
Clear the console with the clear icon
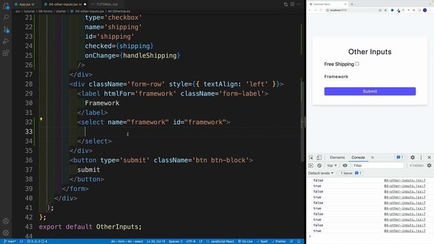tap(319, 165)
